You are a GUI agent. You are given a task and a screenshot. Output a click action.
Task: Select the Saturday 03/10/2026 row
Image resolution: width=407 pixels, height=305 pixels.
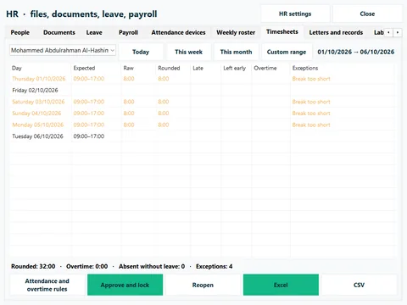tap(203, 102)
